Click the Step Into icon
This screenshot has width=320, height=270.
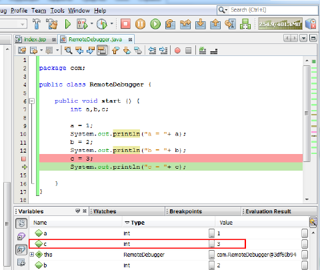201,24
